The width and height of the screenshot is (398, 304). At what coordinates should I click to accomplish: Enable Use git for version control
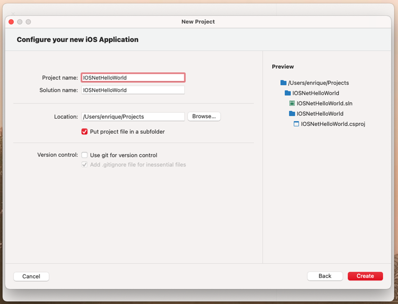pos(84,155)
